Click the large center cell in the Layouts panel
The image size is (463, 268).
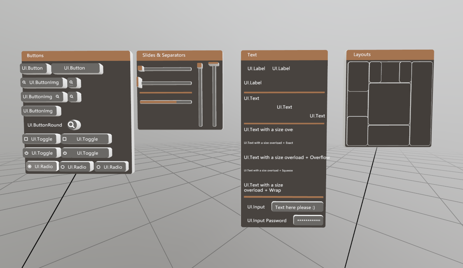[389, 103]
